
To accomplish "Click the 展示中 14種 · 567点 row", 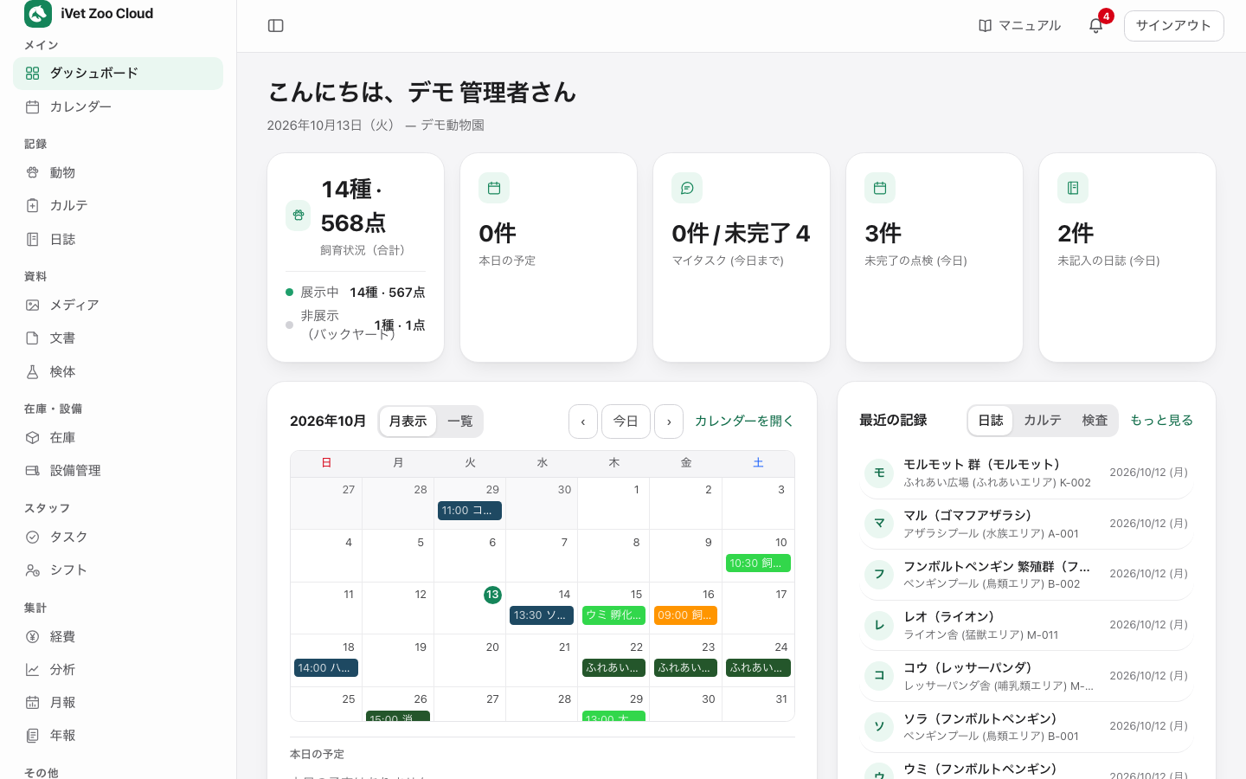I will tap(356, 293).
